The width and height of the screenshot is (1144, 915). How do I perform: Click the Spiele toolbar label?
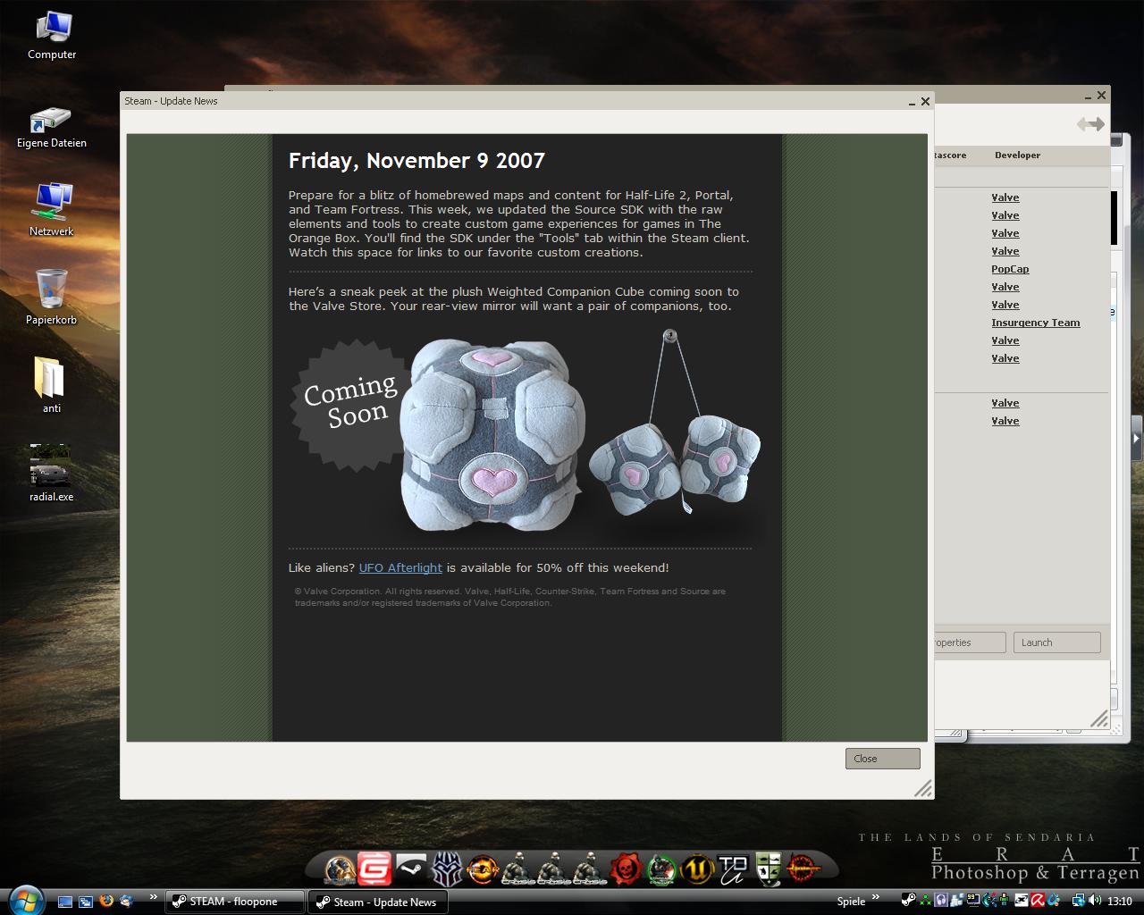click(851, 902)
